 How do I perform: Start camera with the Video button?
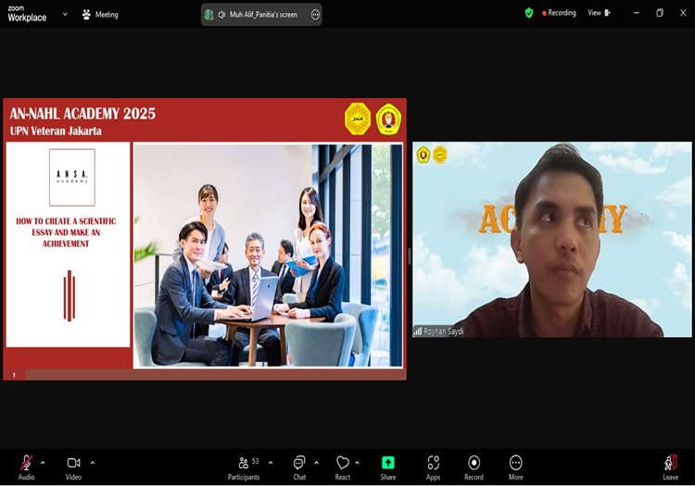click(x=73, y=464)
